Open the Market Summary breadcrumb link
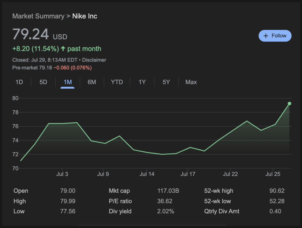This screenshot has height=228, width=302. point(38,16)
